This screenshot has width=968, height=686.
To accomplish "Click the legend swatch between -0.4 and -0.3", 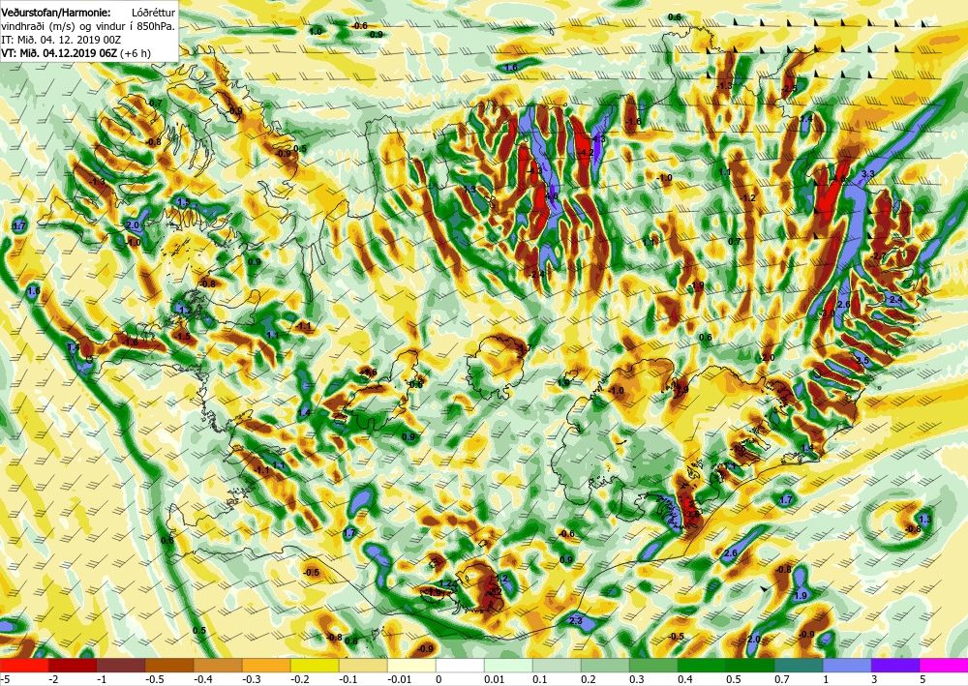I will (x=218, y=665).
